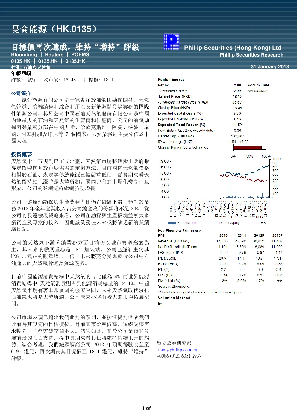Image resolution: width=297 pixels, height=420 pixels.
Task: Click the FYE row label
Action: coord(161,236)
